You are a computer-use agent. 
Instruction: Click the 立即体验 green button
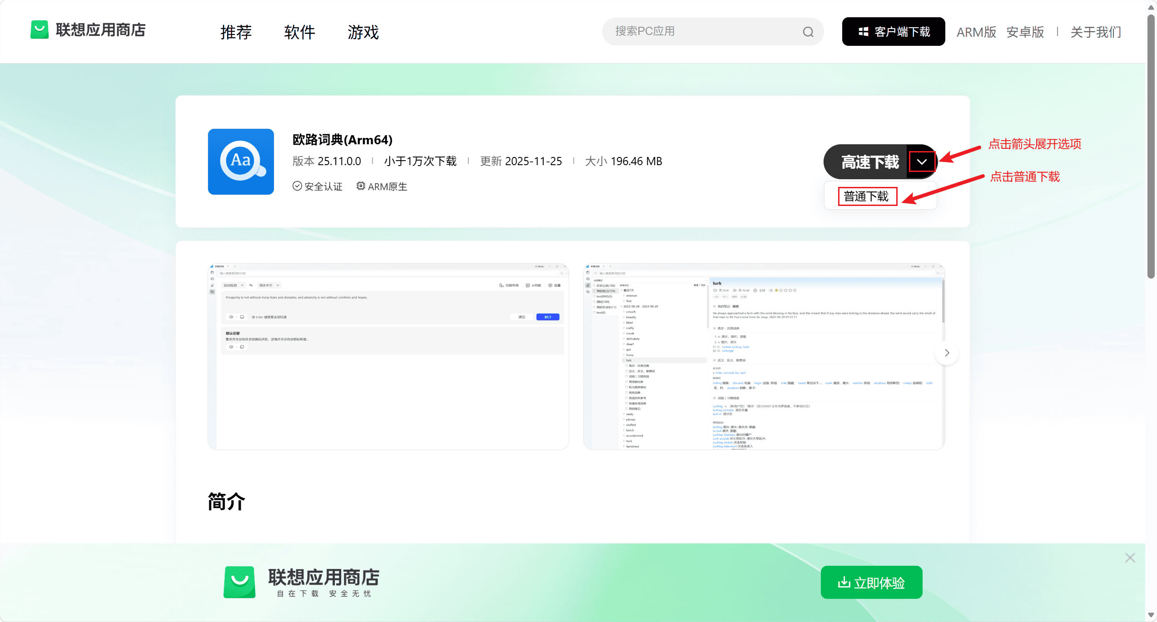(x=871, y=583)
